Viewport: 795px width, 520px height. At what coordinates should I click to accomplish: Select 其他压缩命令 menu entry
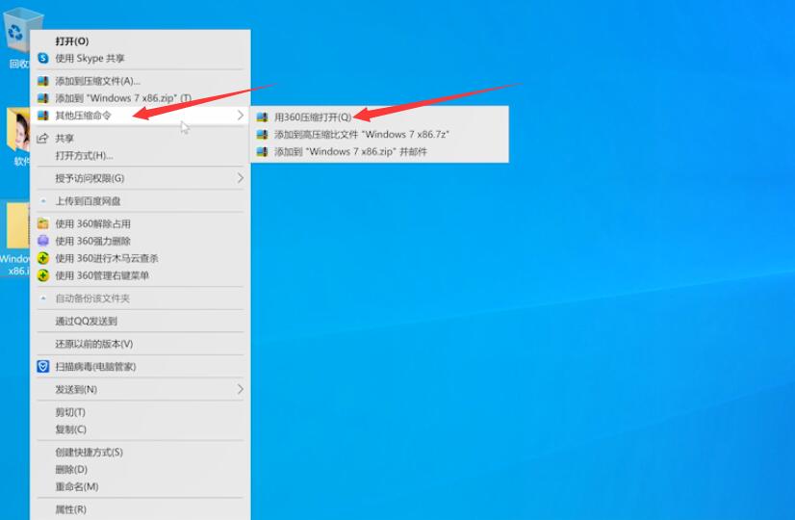pyautogui.click(x=140, y=116)
